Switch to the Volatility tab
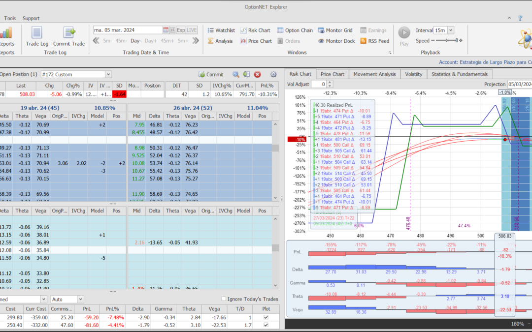This screenshot has width=532, height=332. click(413, 74)
